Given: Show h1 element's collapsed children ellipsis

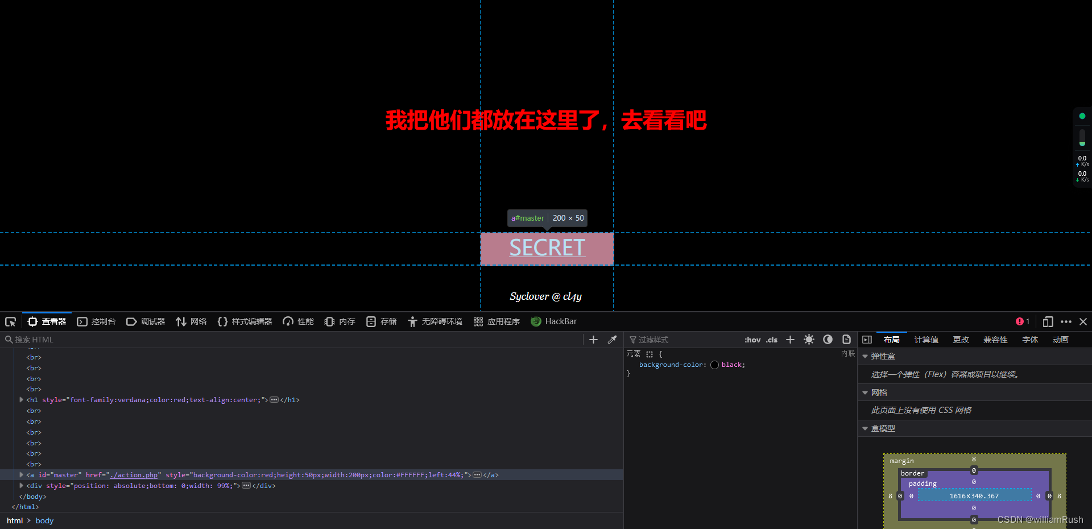Looking at the screenshot, I should point(274,400).
